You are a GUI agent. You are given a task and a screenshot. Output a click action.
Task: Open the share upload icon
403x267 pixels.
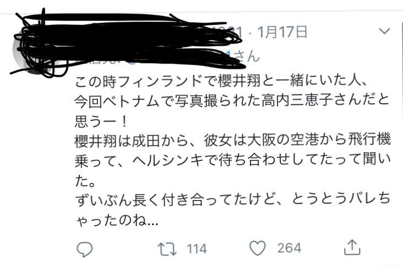[x=352, y=247]
